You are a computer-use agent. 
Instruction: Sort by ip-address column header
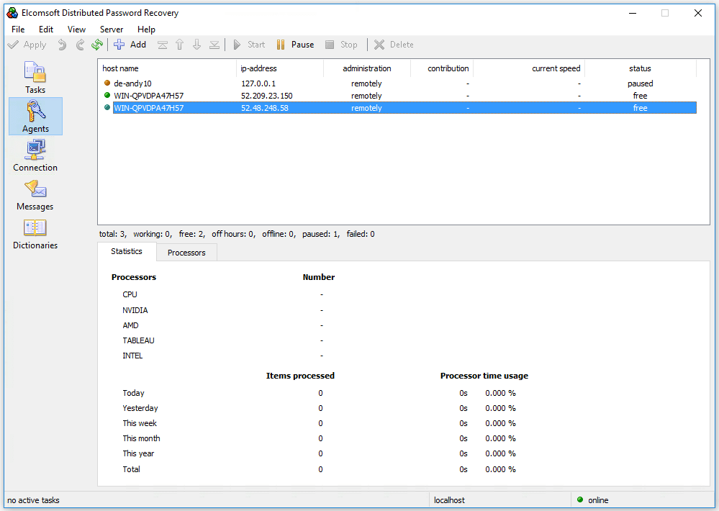pos(280,68)
